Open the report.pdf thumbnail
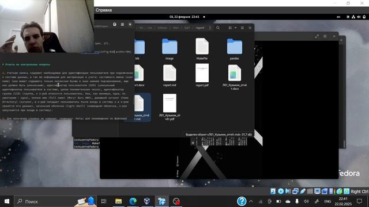This screenshot has width=369, height=207. 202,73
